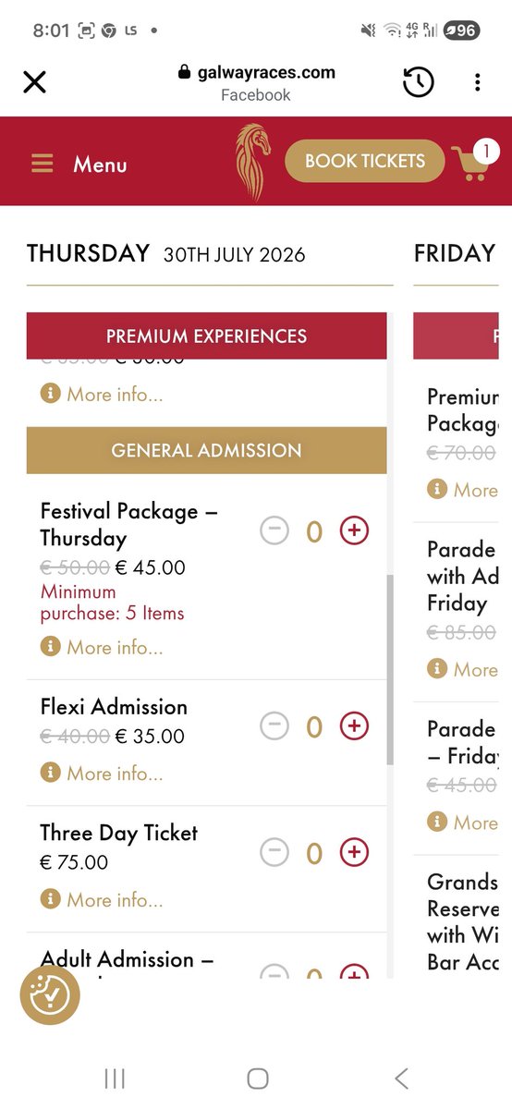This screenshot has width=512, height=1109.
Task: Add one Flexi Admission ticket
Action: click(354, 726)
